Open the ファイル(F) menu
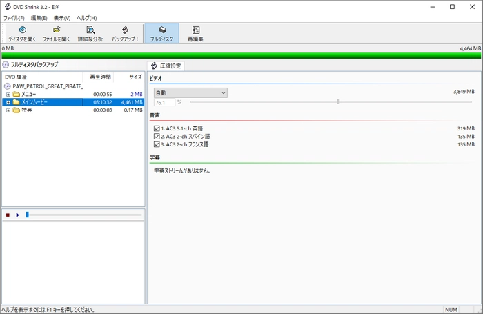The image size is (483, 314). coord(14,17)
